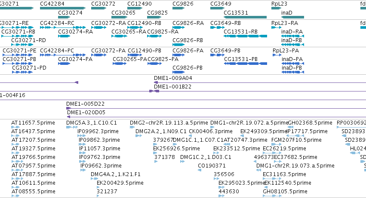The height and width of the screenshot is (198, 366).
Task: Select the DME1-005D22 clone label
Action: click(86, 104)
